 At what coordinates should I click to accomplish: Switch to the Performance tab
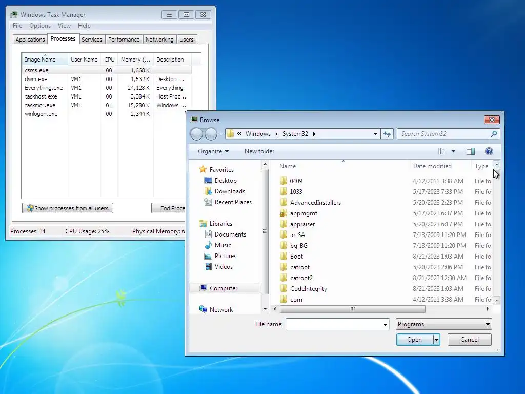point(124,40)
